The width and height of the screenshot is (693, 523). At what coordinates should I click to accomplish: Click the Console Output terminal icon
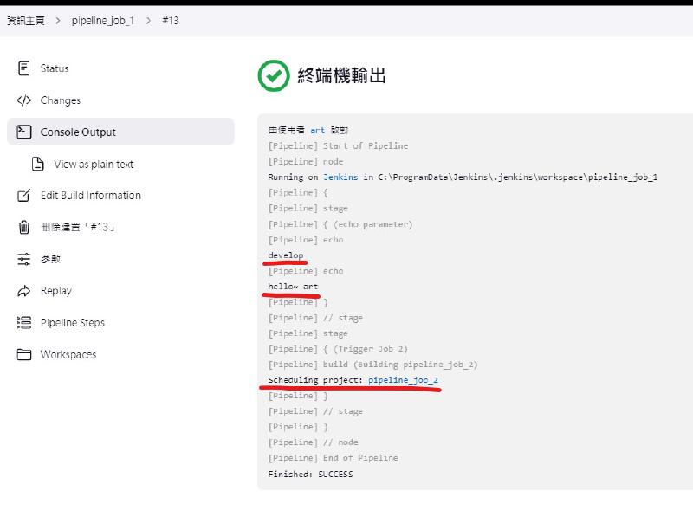click(24, 132)
